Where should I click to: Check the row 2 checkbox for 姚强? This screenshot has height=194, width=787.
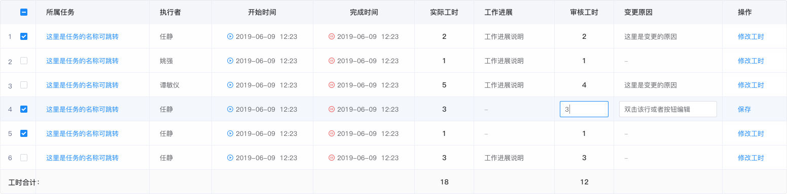click(x=24, y=61)
